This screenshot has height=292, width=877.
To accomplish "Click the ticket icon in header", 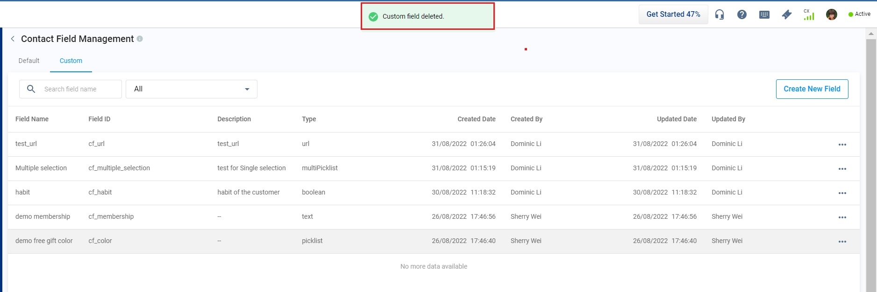I will pyautogui.click(x=787, y=15).
